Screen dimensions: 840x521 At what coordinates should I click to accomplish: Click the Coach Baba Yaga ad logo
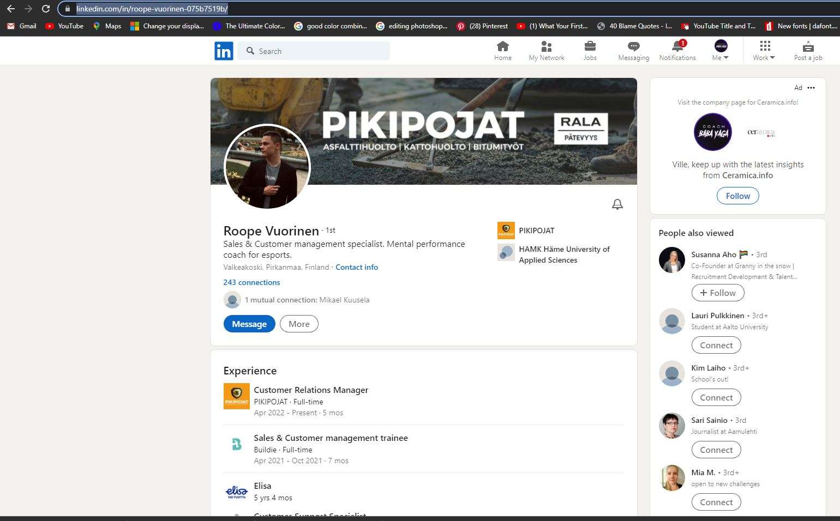[713, 132]
